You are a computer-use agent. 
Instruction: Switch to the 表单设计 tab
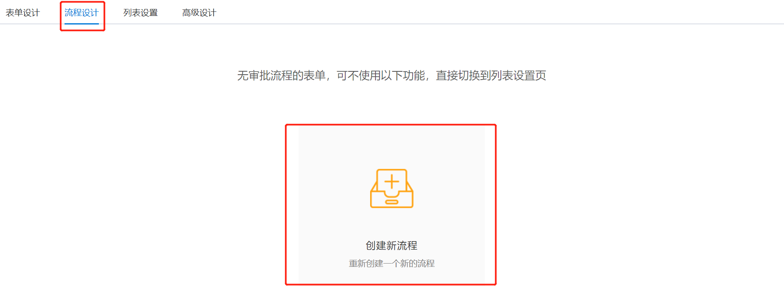(22, 13)
